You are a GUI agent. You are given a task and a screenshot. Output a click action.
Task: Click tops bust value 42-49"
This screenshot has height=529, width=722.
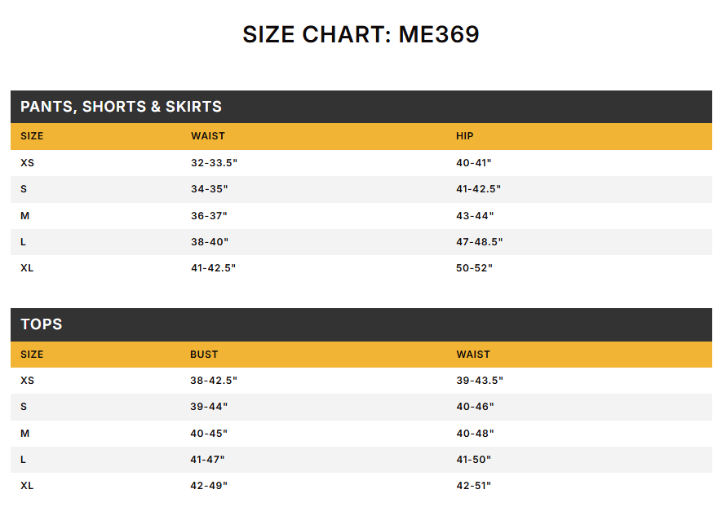click(x=209, y=486)
